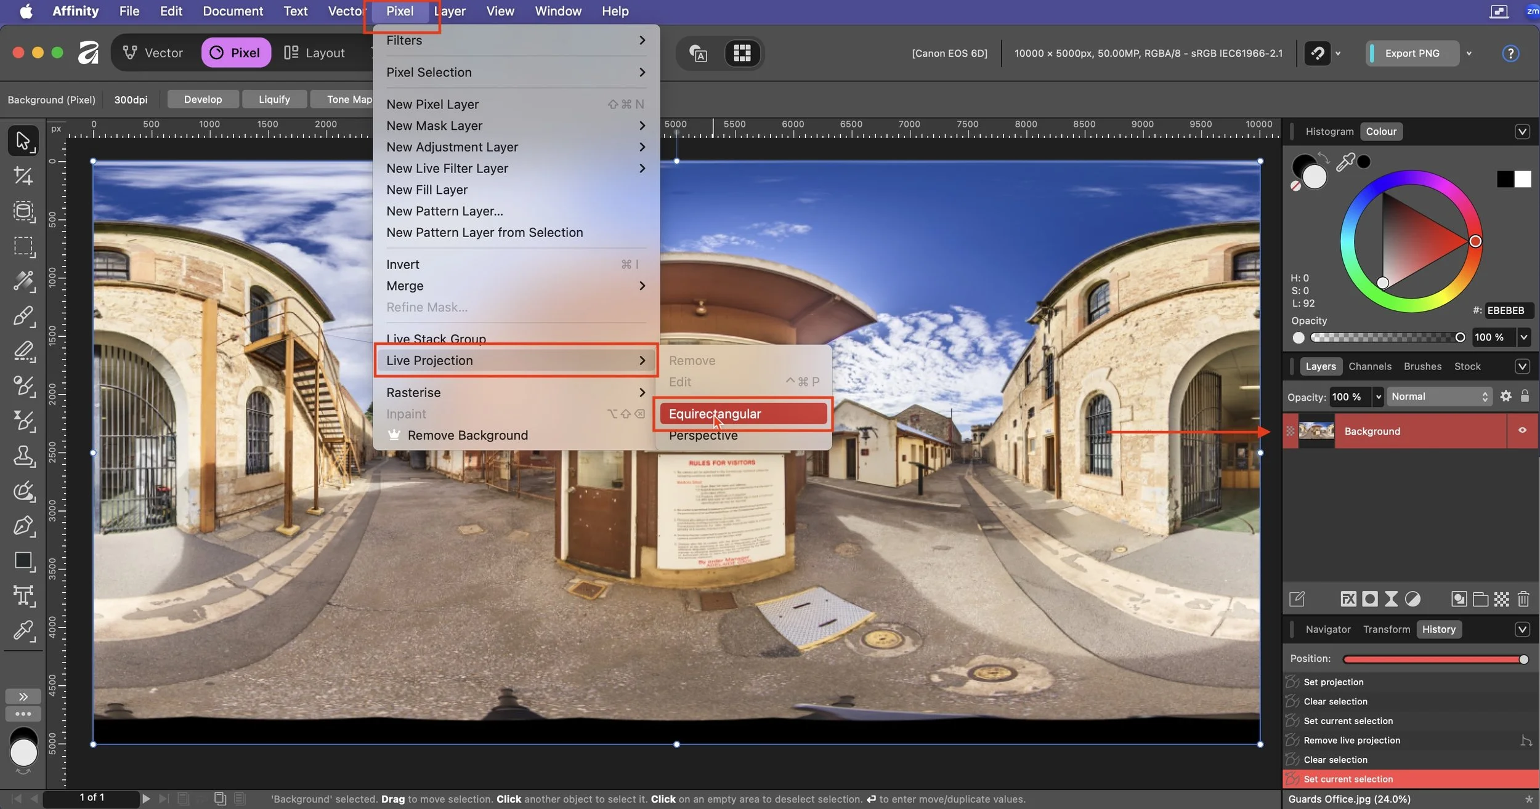Switch to the Vector persona
This screenshot has width=1540, height=809.
tap(153, 53)
